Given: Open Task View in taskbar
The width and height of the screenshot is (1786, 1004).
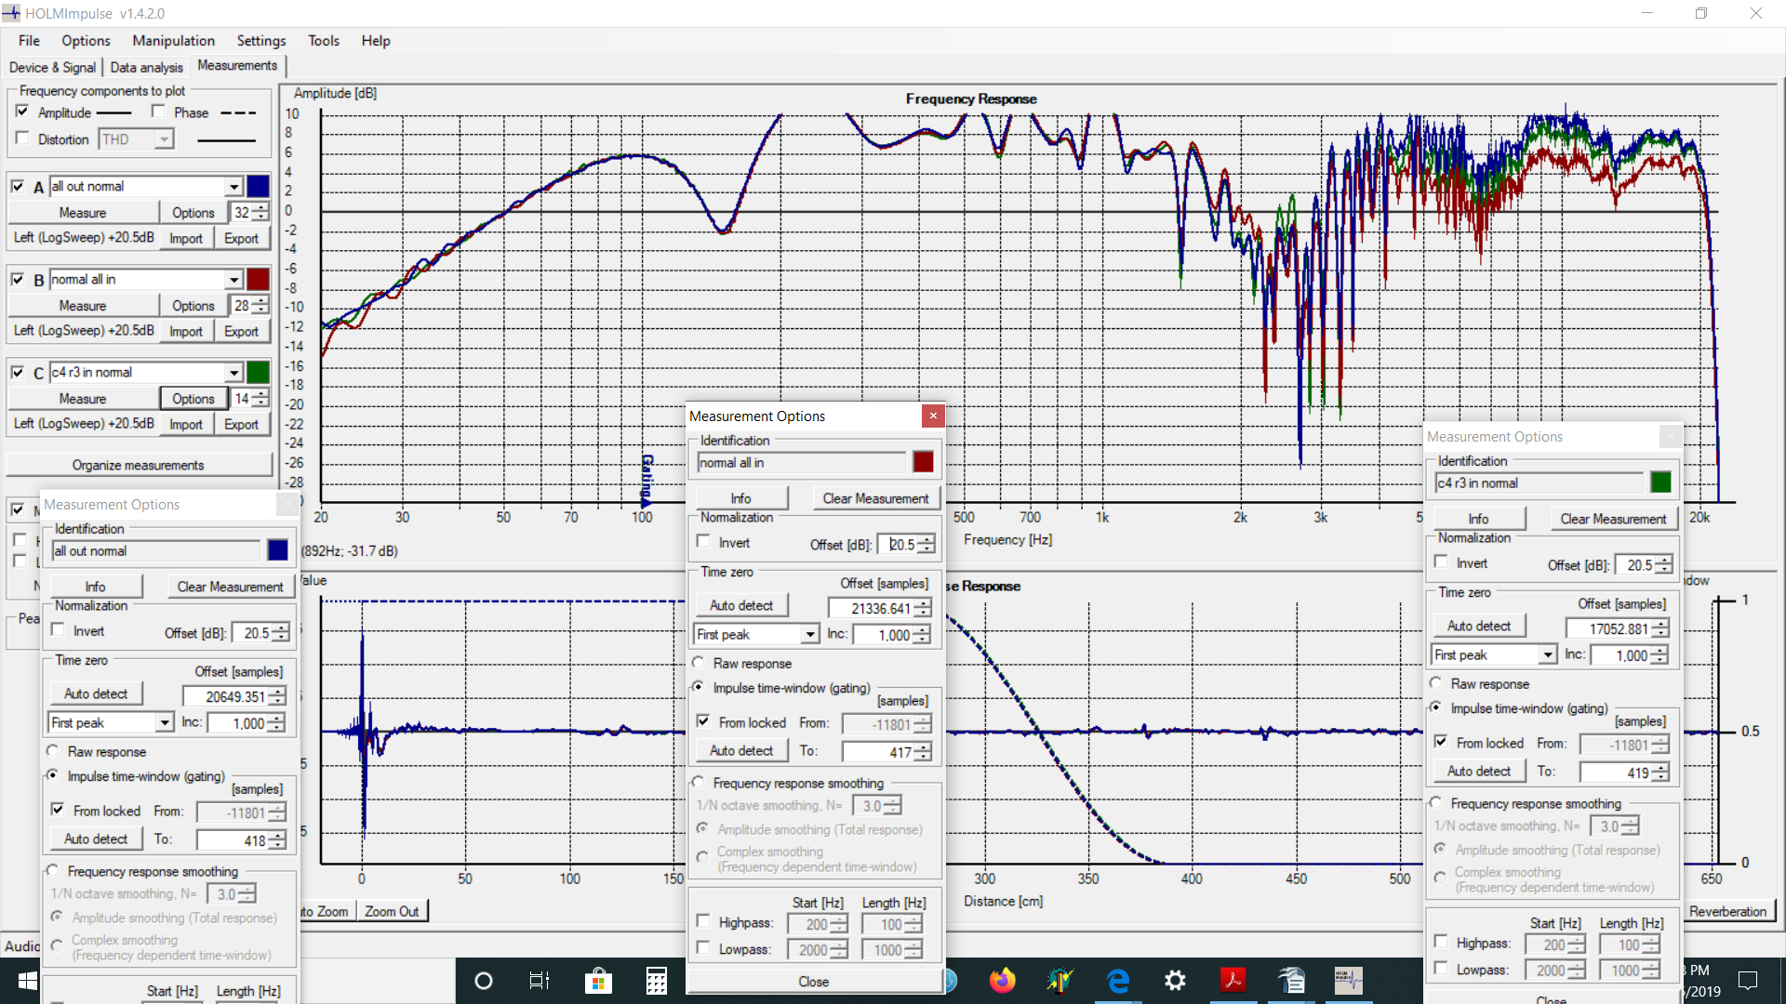Looking at the screenshot, I should [x=540, y=981].
